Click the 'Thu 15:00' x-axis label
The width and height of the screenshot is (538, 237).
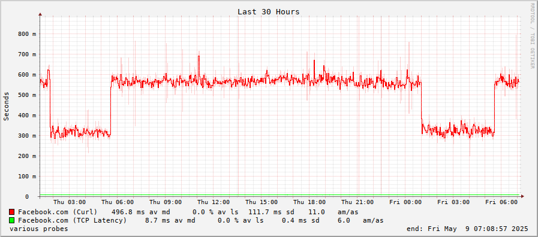[262, 202]
